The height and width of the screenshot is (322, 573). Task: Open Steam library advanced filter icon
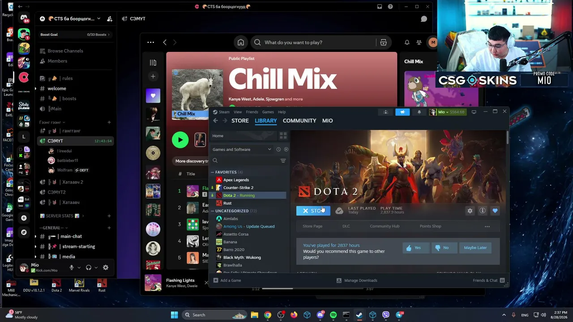tap(283, 161)
